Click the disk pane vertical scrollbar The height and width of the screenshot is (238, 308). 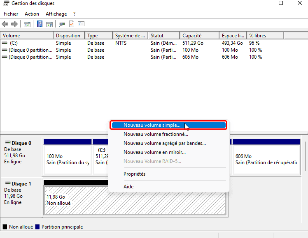click(305, 157)
